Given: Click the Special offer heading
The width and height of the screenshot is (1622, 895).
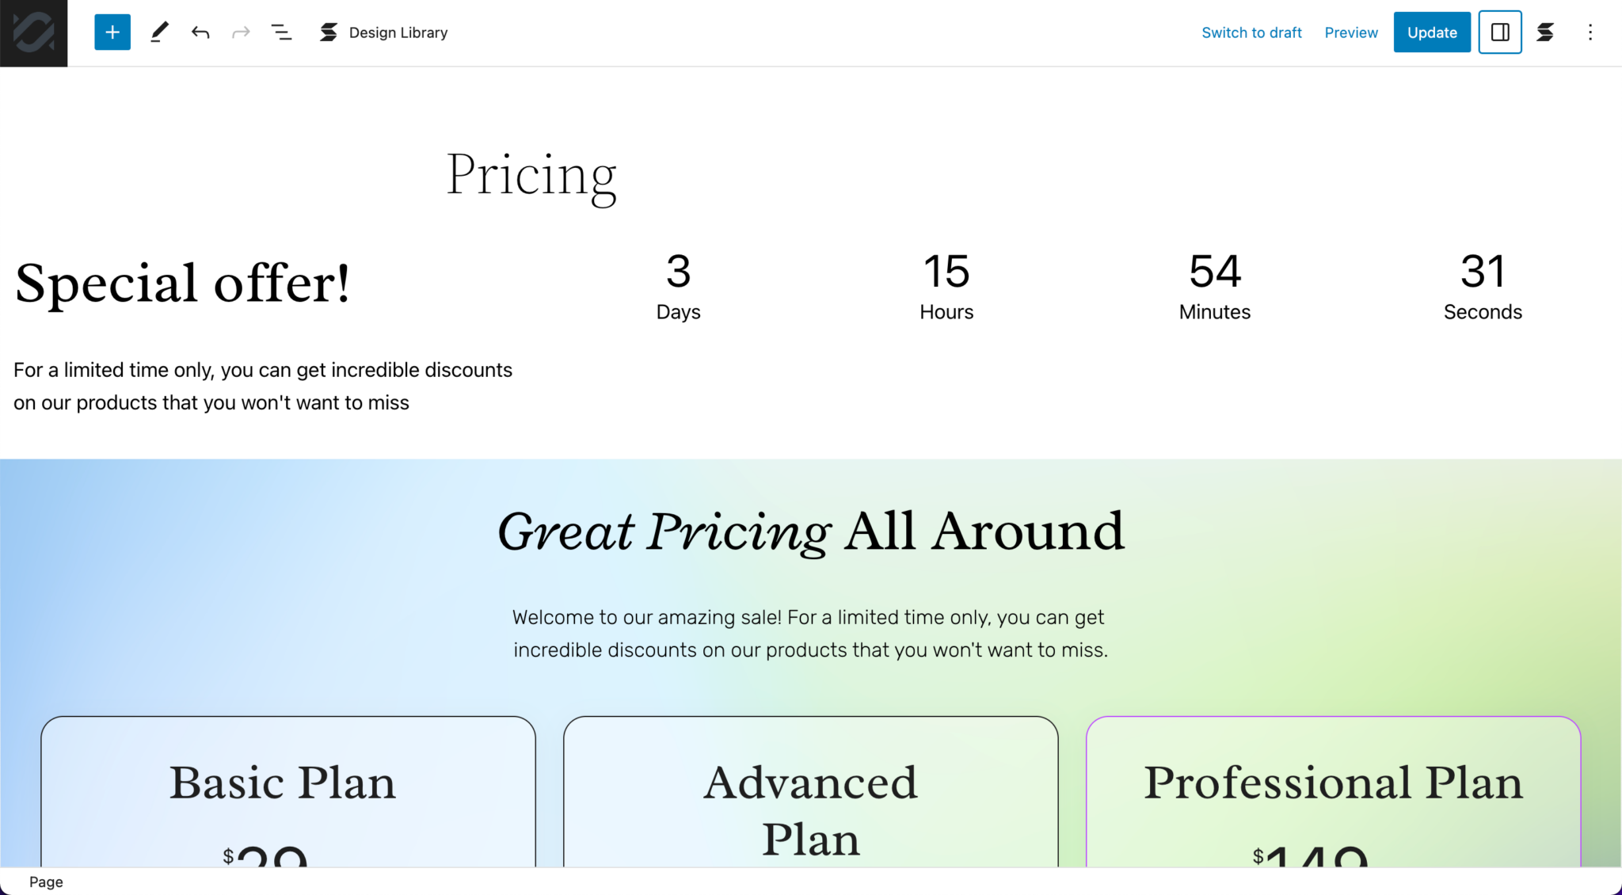Looking at the screenshot, I should coord(182,283).
